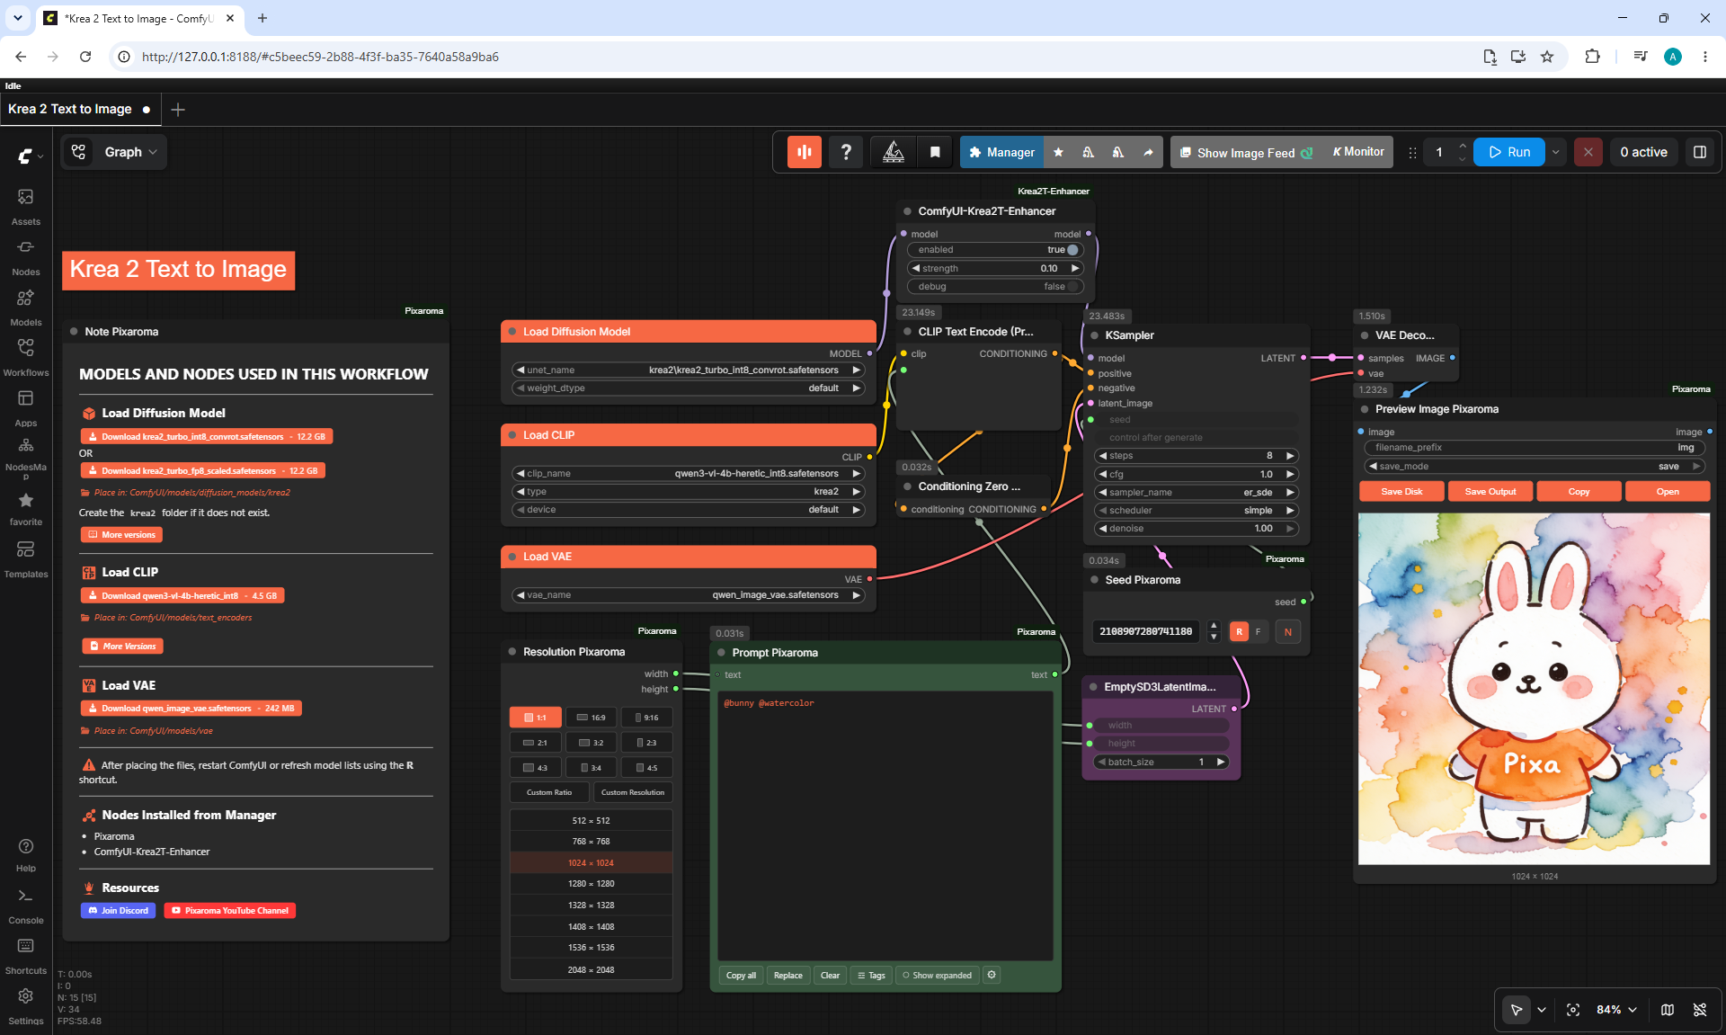Add a new workflow tab
The height and width of the screenshot is (1035, 1726).
[x=178, y=109]
